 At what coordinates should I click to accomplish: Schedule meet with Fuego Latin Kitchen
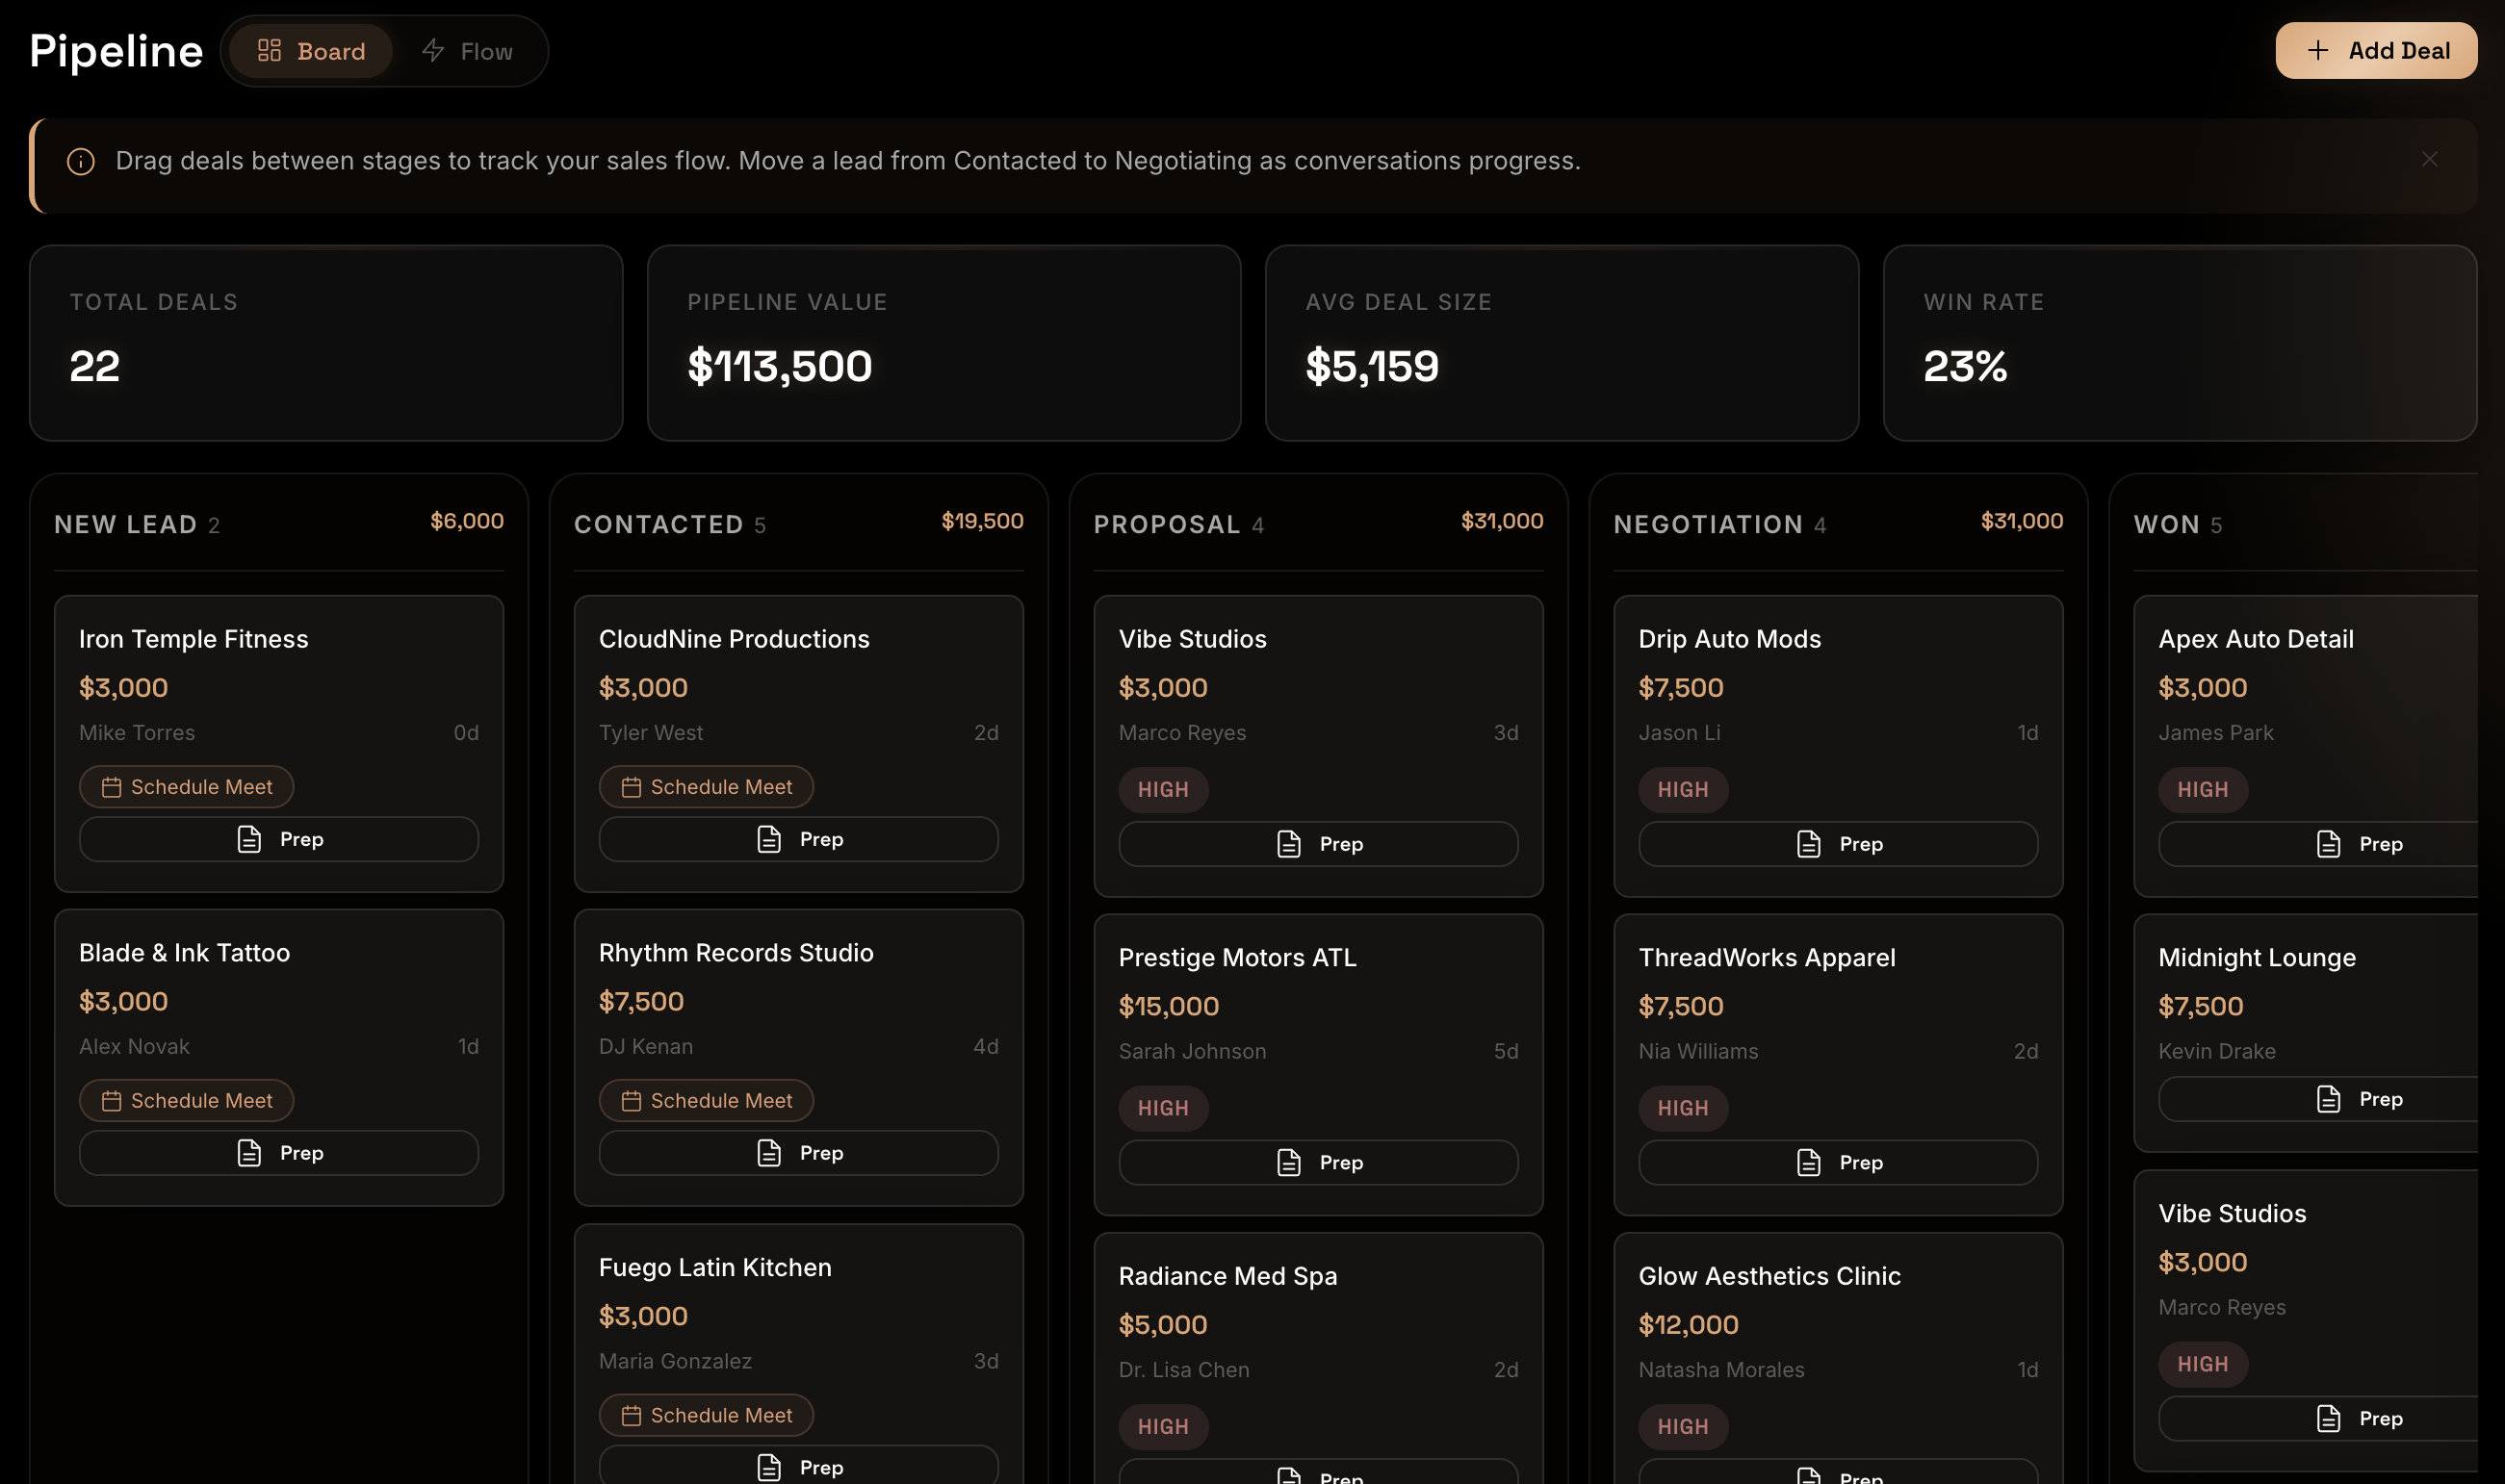(706, 1416)
